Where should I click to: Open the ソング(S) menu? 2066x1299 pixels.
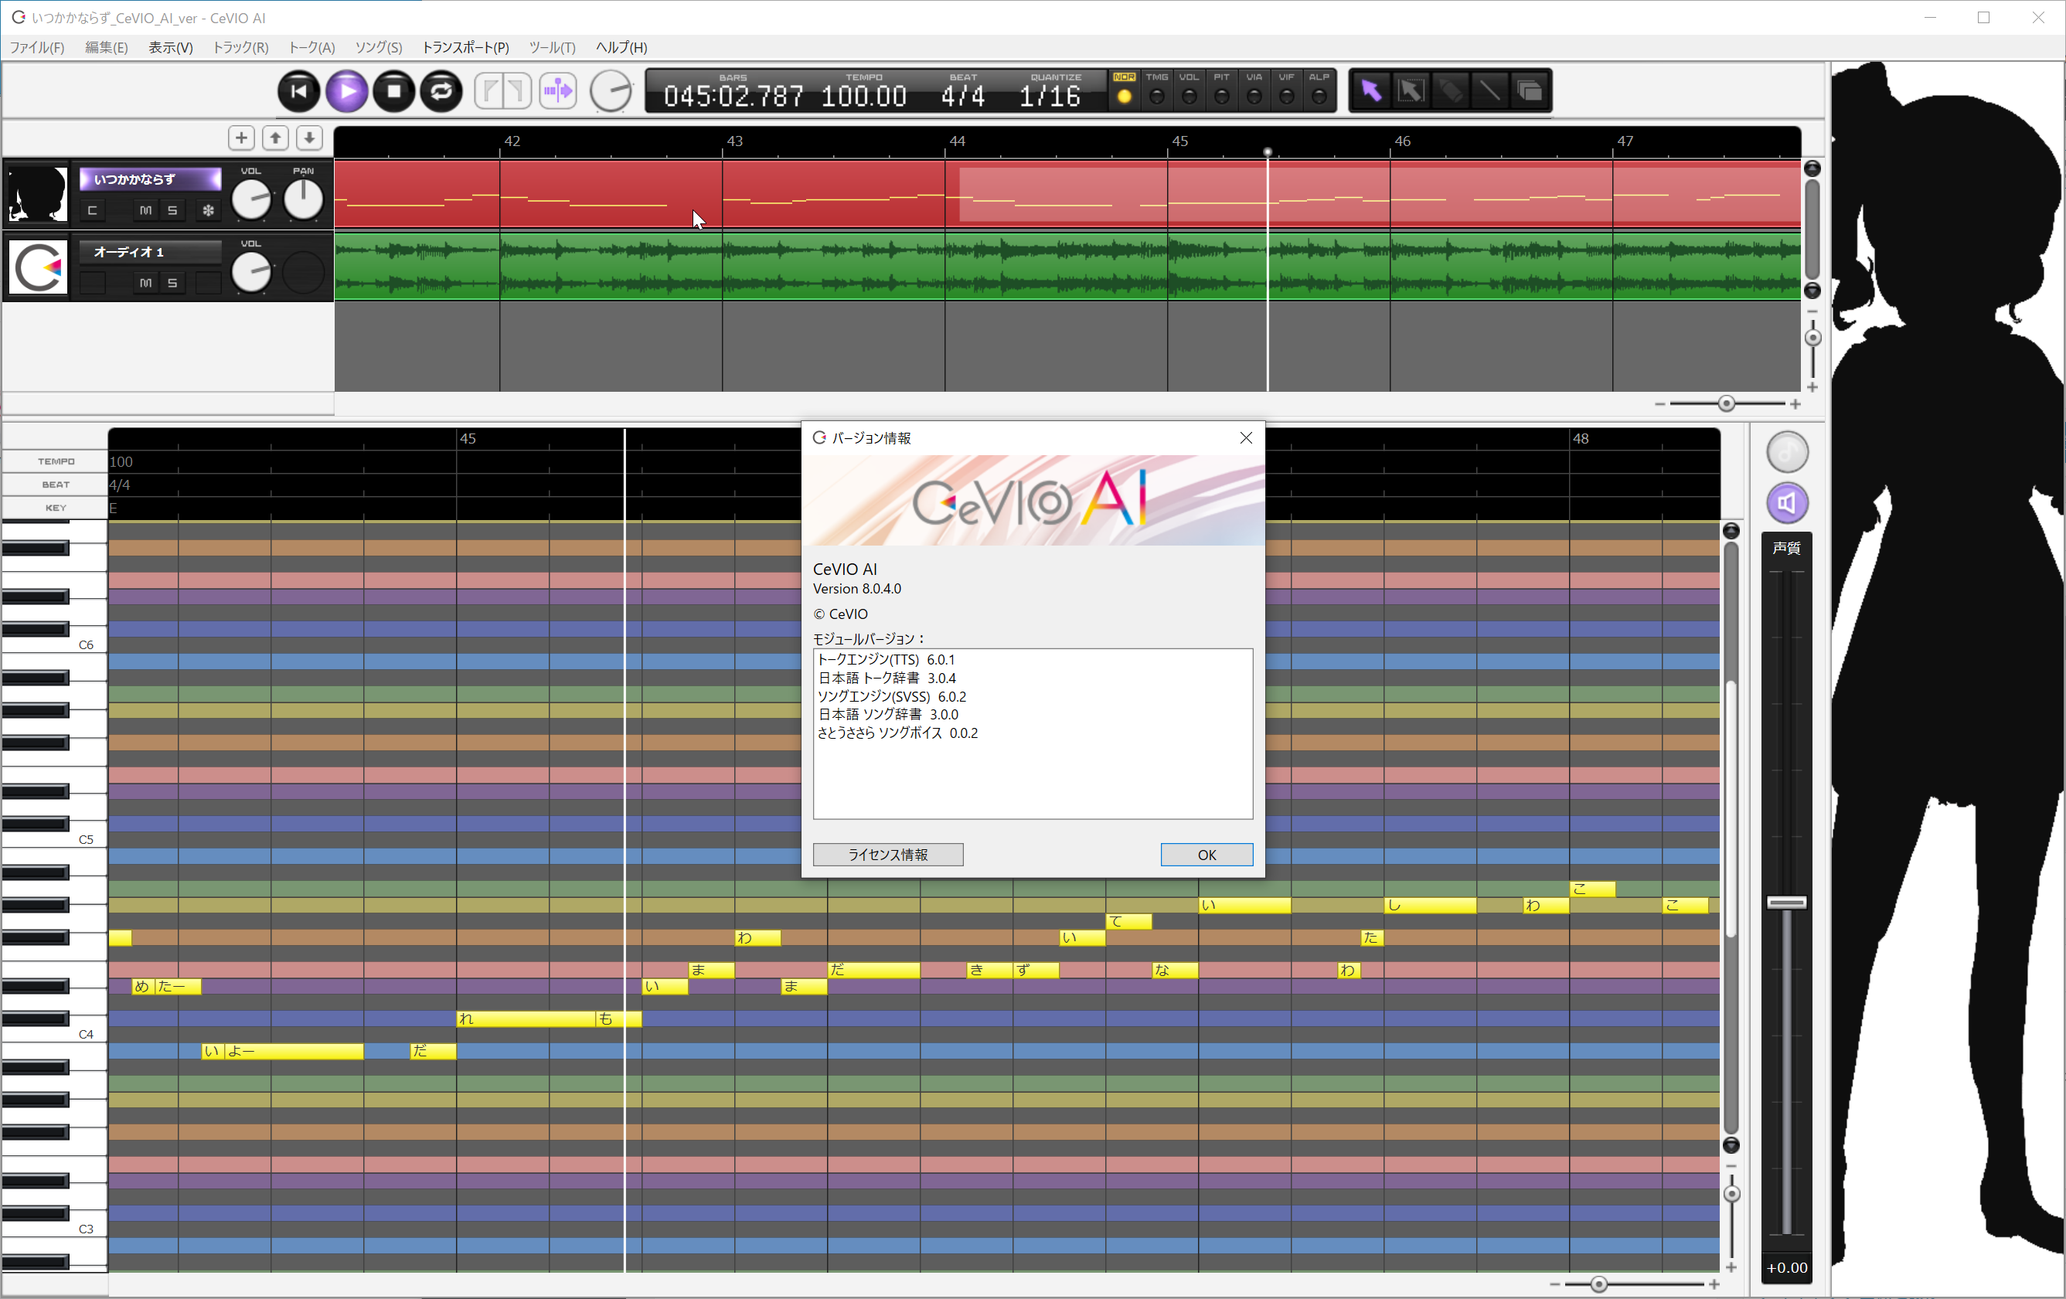[379, 47]
